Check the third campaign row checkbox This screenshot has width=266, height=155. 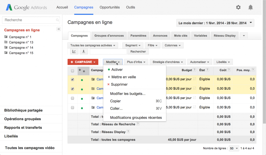tap(72, 98)
